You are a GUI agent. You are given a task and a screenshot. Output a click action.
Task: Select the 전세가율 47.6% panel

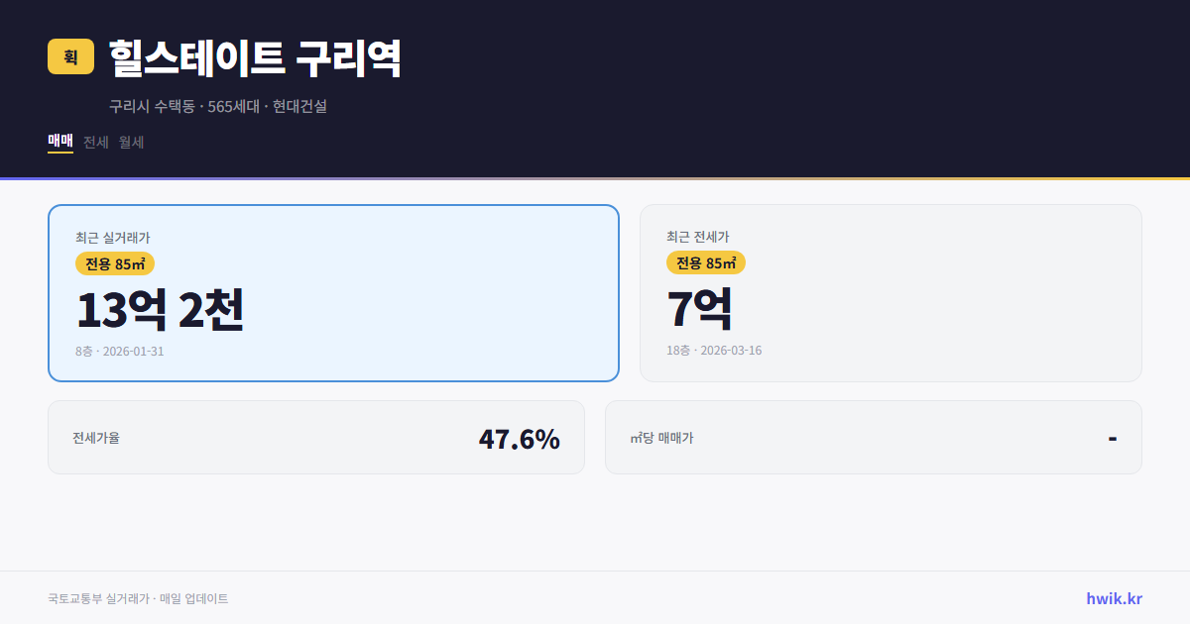[316, 437]
